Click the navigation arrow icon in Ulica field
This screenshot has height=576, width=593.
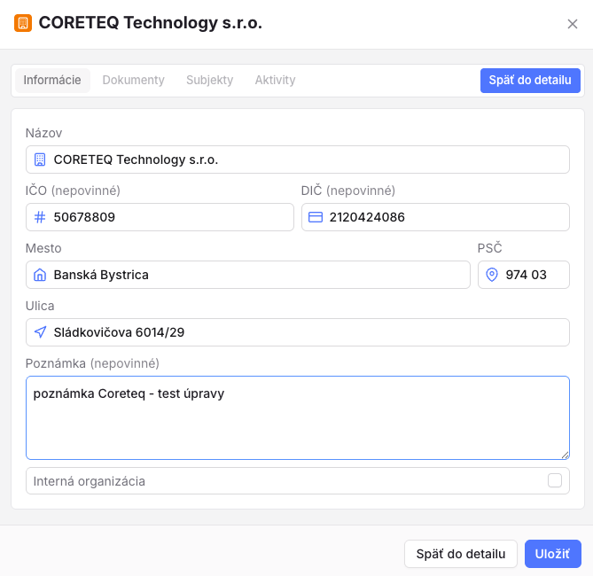(x=40, y=332)
